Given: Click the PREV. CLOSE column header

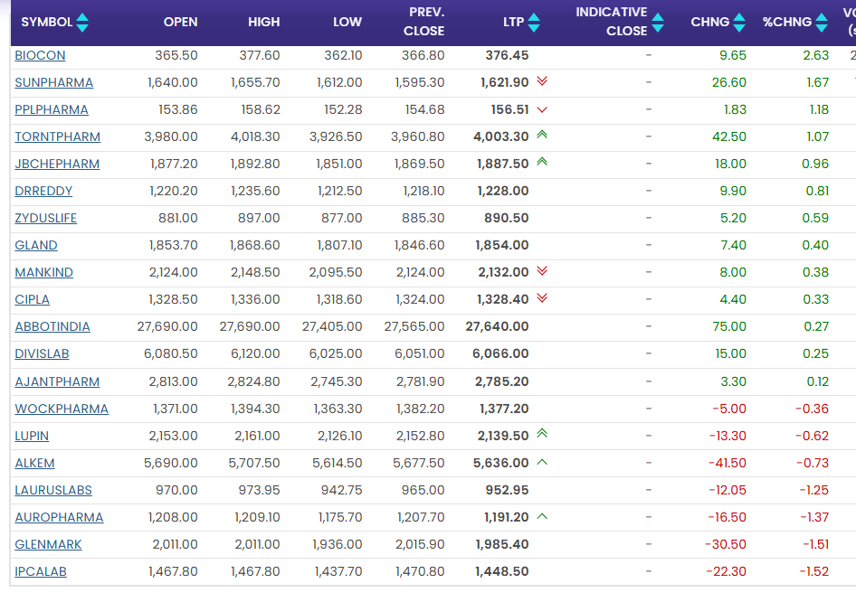Looking at the screenshot, I should [x=423, y=22].
